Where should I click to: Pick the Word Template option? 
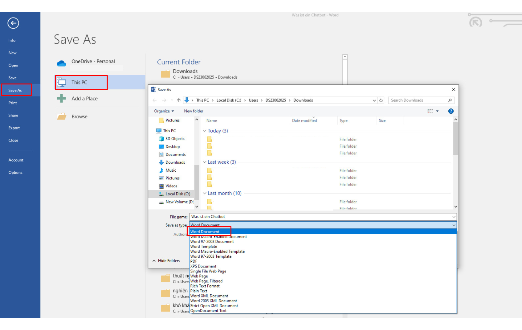coord(203,247)
